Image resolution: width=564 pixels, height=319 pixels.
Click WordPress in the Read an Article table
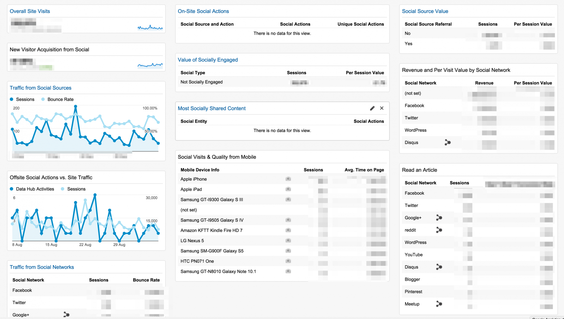point(416,243)
